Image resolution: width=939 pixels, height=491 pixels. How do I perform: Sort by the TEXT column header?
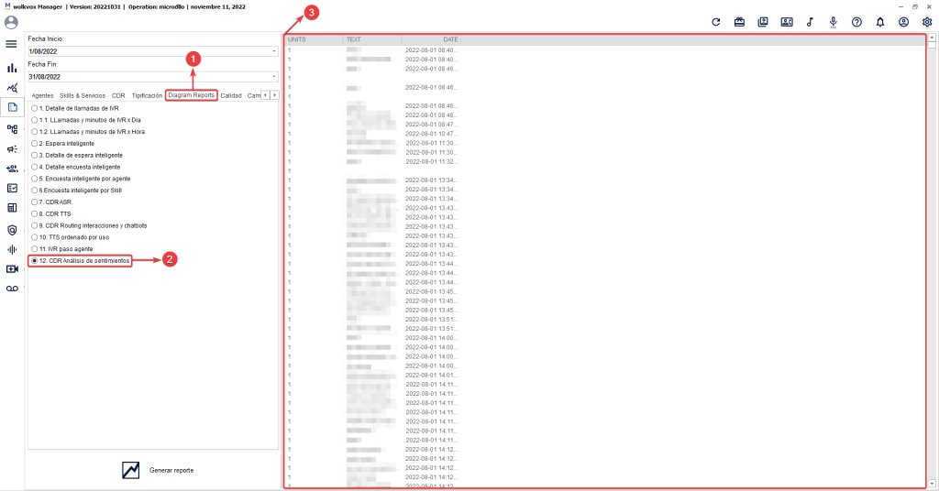(x=372, y=39)
